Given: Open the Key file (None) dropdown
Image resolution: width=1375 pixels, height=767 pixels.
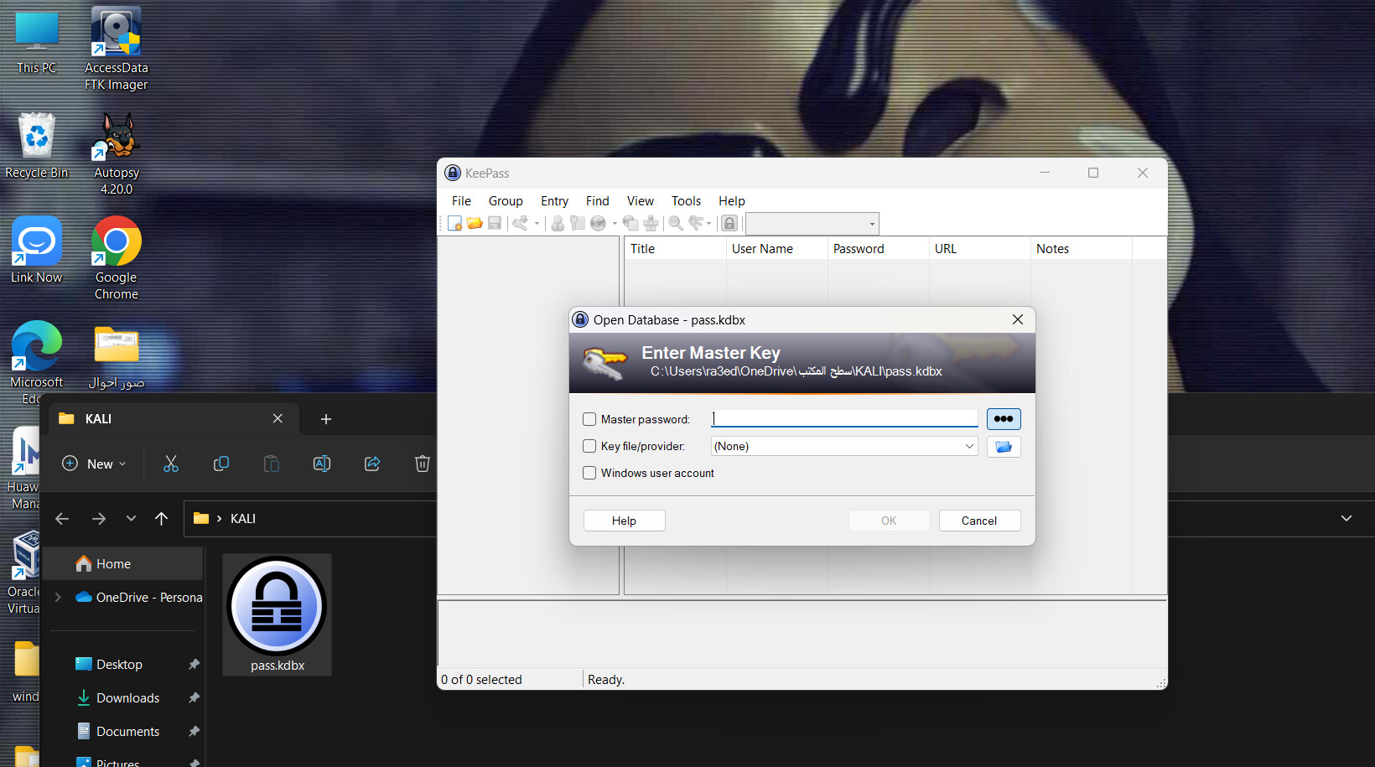Looking at the screenshot, I should pyautogui.click(x=844, y=446).
